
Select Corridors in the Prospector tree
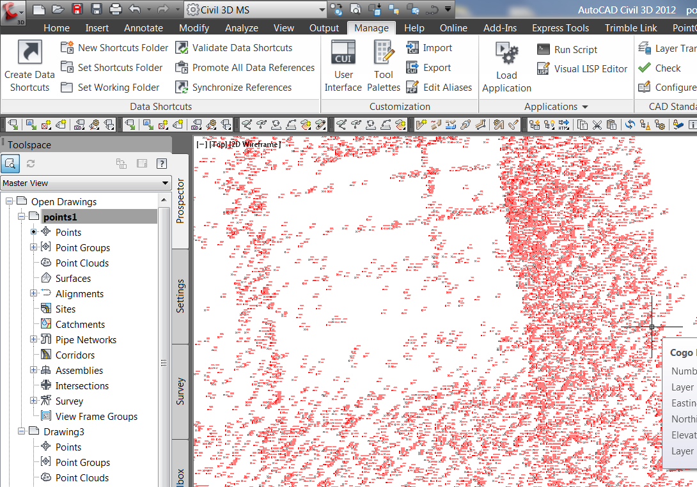tap(75, 355)
